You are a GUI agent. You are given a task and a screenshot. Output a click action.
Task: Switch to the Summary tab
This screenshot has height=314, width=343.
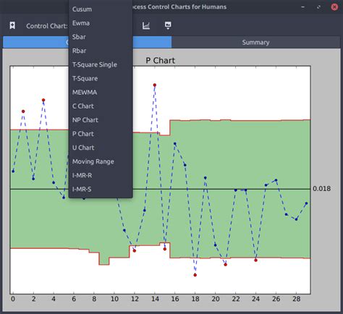click(255, 43)
